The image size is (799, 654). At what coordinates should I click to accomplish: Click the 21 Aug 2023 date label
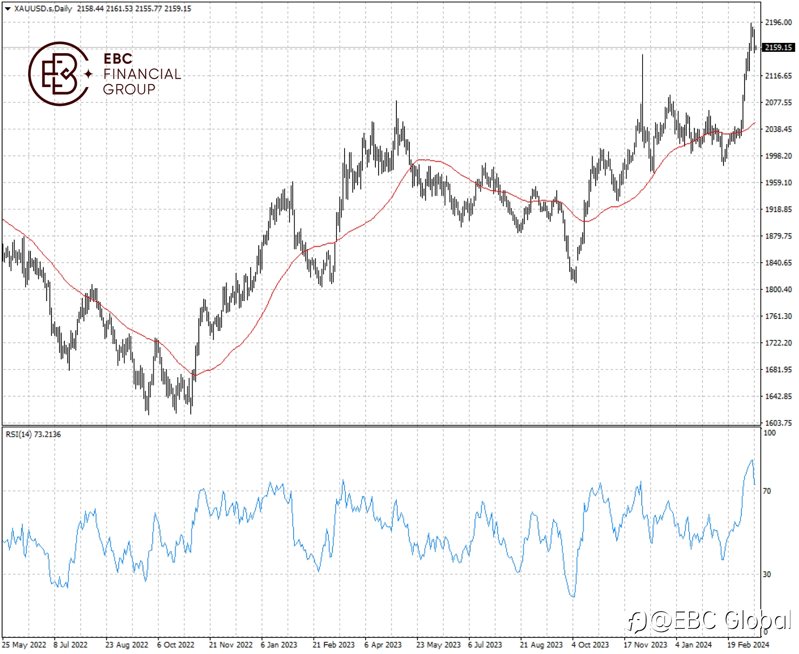[541, 645]
